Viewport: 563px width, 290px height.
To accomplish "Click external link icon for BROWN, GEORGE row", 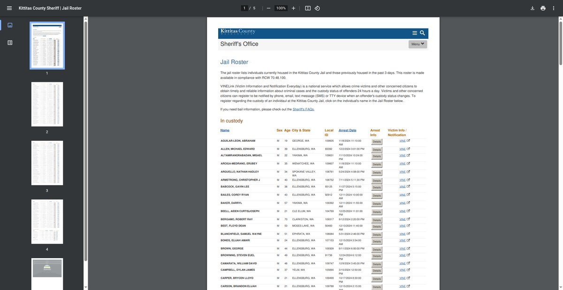I will click(408, 248).
